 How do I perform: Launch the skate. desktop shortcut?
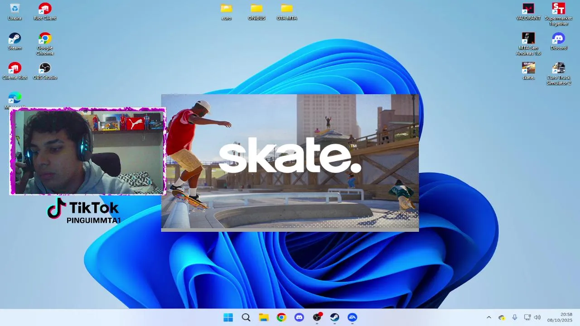click(528, 71)
